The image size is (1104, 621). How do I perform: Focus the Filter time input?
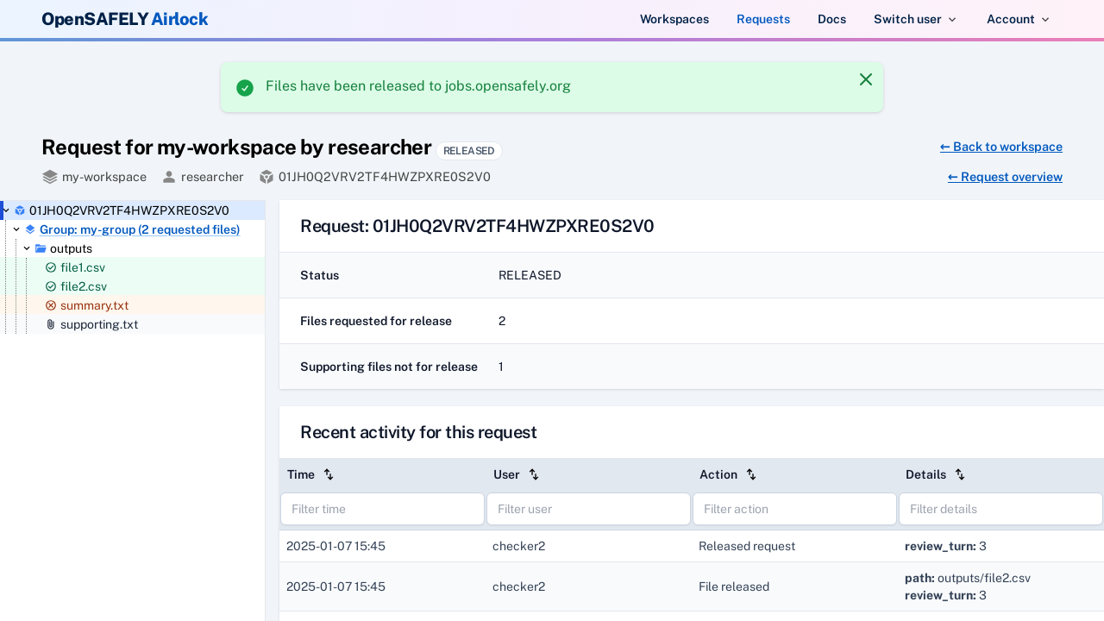pyautogui.click(x=382, y=509)
